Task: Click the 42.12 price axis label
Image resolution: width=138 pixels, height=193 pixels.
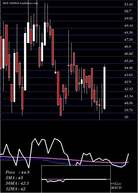Action: (129, 89)
